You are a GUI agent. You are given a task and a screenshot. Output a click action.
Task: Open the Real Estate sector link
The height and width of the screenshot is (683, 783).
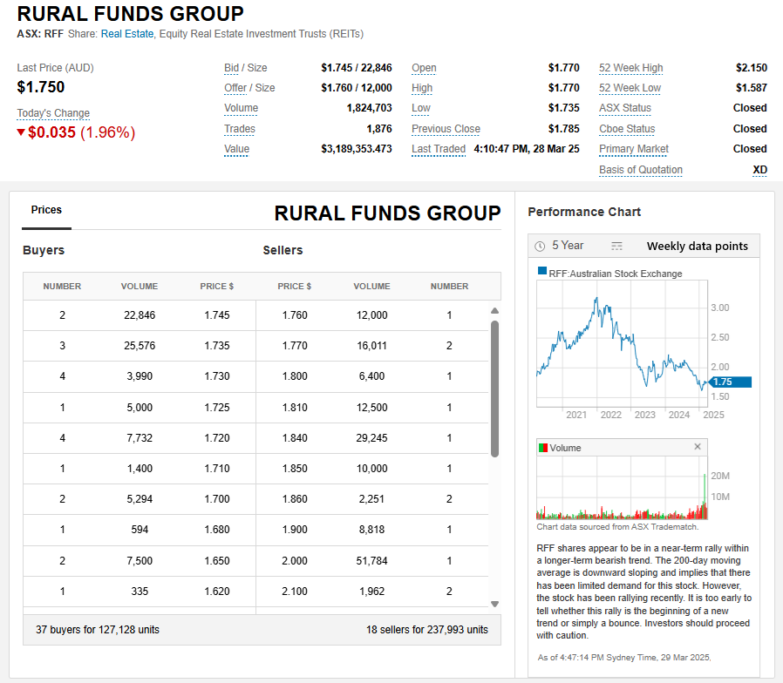126,34
